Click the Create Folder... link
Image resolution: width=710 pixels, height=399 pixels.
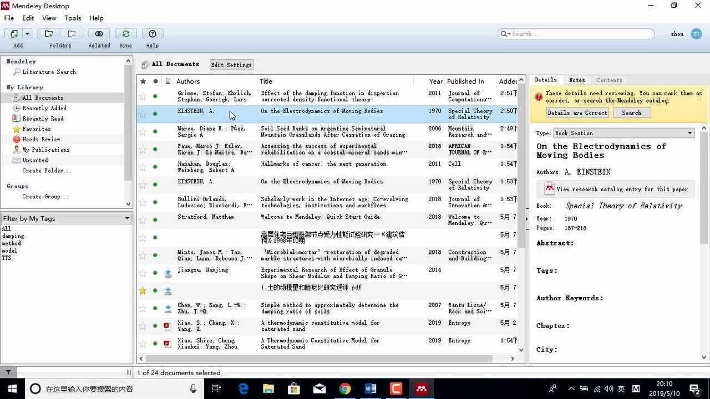point(47,171)
